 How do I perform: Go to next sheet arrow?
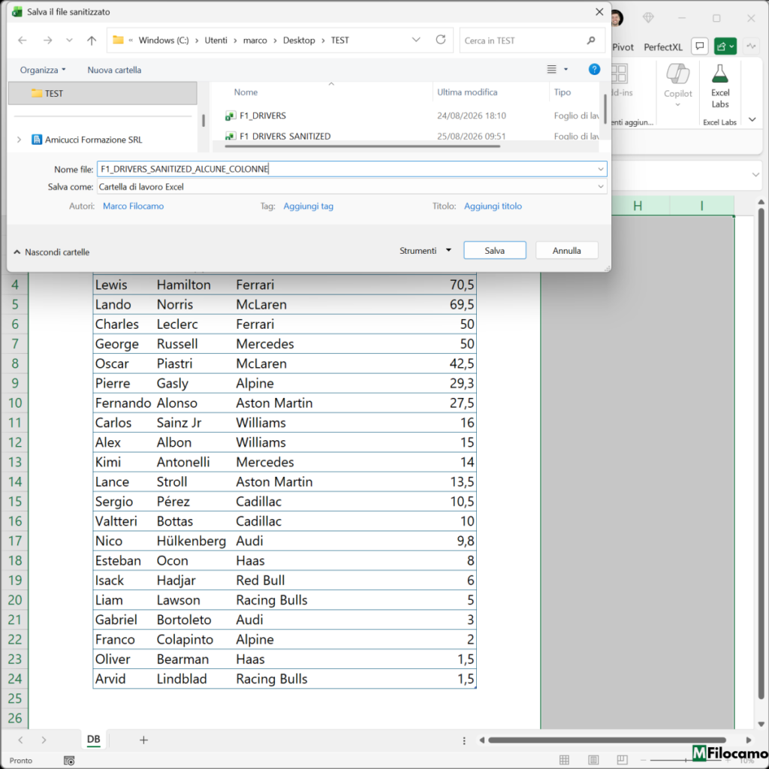coord(44,740)
